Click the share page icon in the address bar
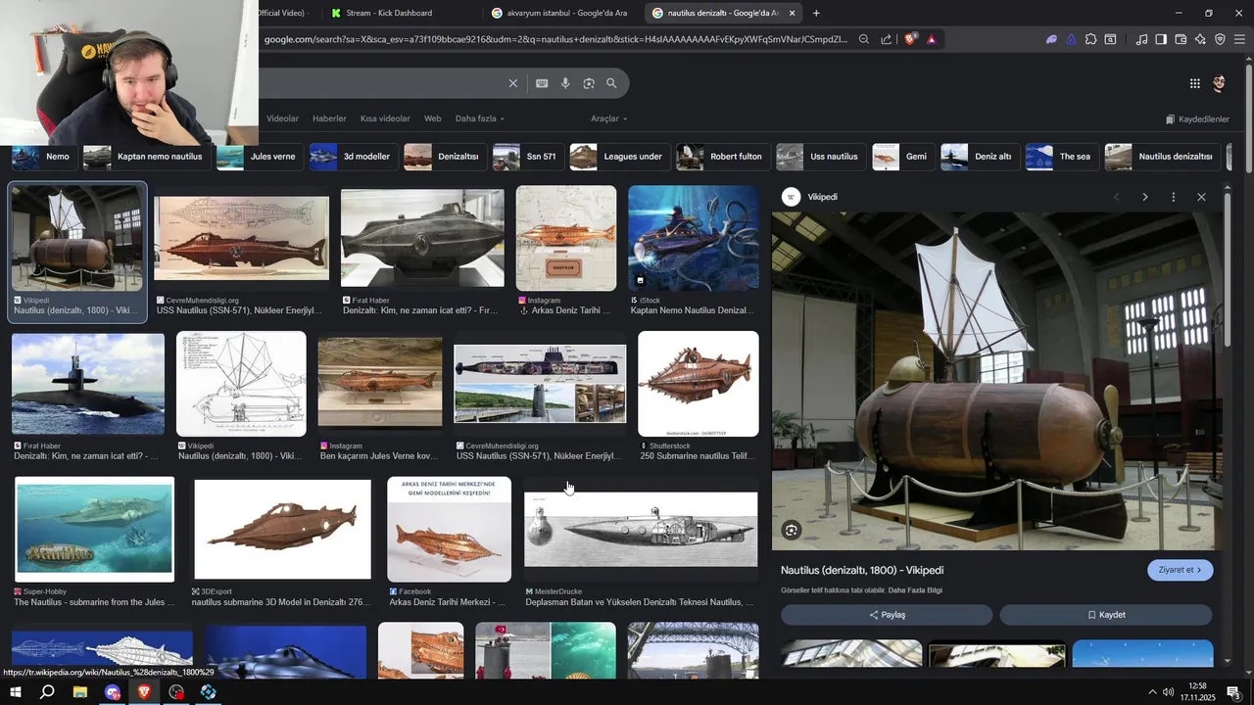 pyautogui.click(x=887, y=39)
